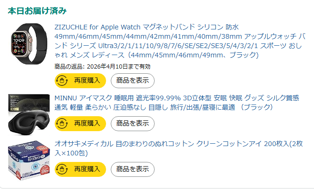Click the MINNU packaging box above the mask
314x189 pixels.
click(x=28, y=102)
